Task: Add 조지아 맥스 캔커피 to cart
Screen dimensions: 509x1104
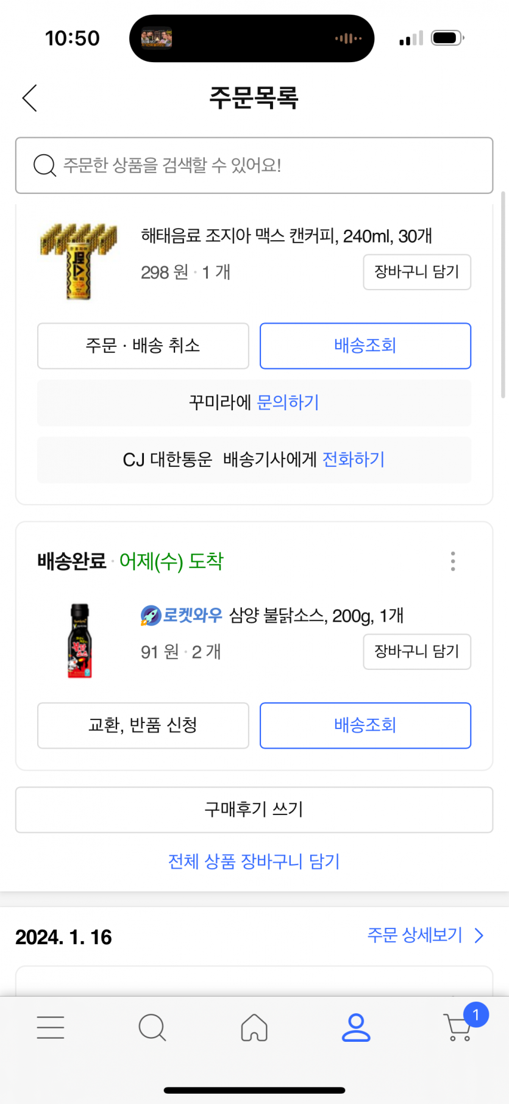Action: [x=417, y=272]
